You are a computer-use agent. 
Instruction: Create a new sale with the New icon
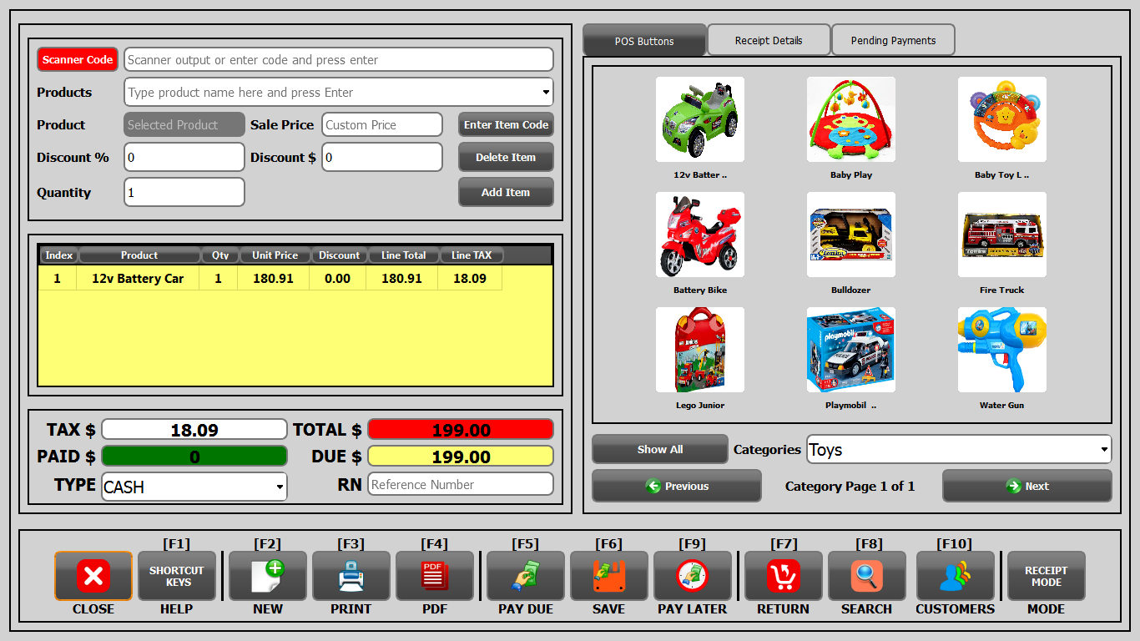[267, 576]
